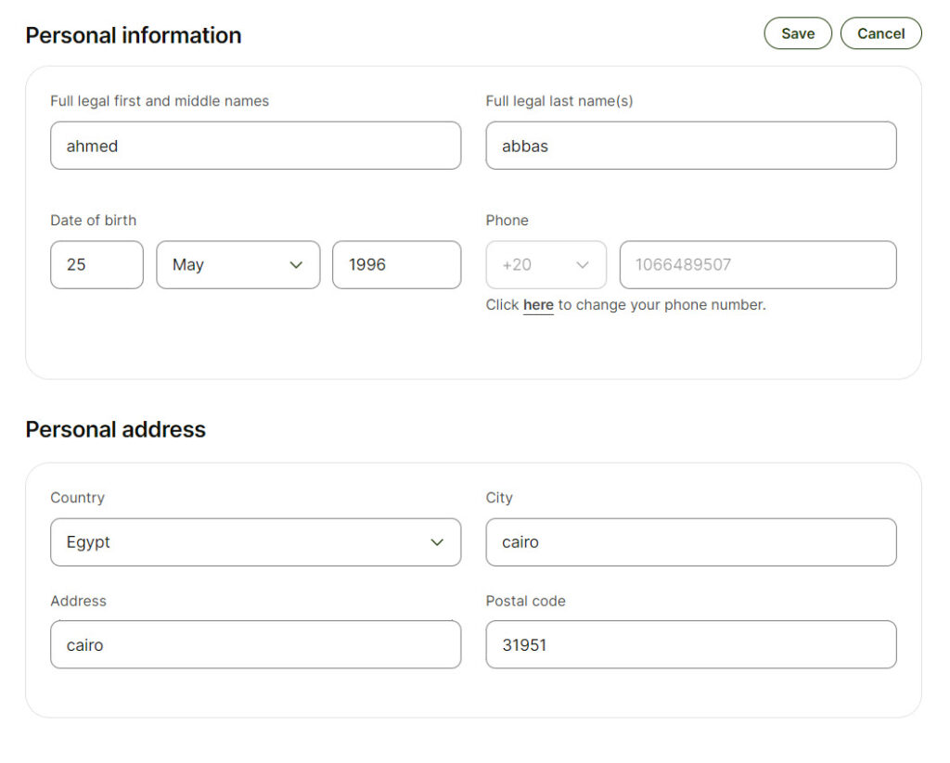Click the 'Full legal last name(s)' label
The image size is (950, 763).
pyautogui.click(x=559, y=101)
